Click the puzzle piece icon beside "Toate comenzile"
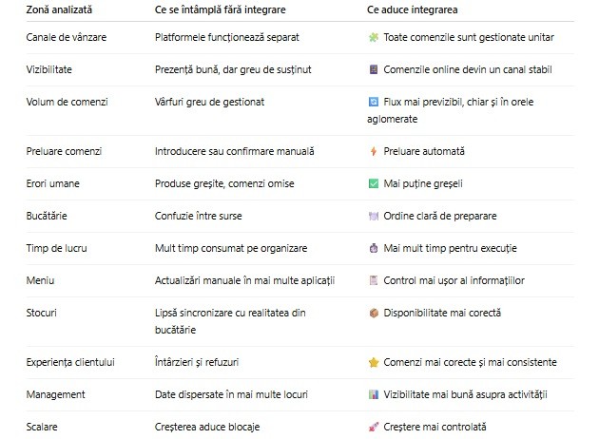This screenshot has width=599, height=439. point(373,37)
